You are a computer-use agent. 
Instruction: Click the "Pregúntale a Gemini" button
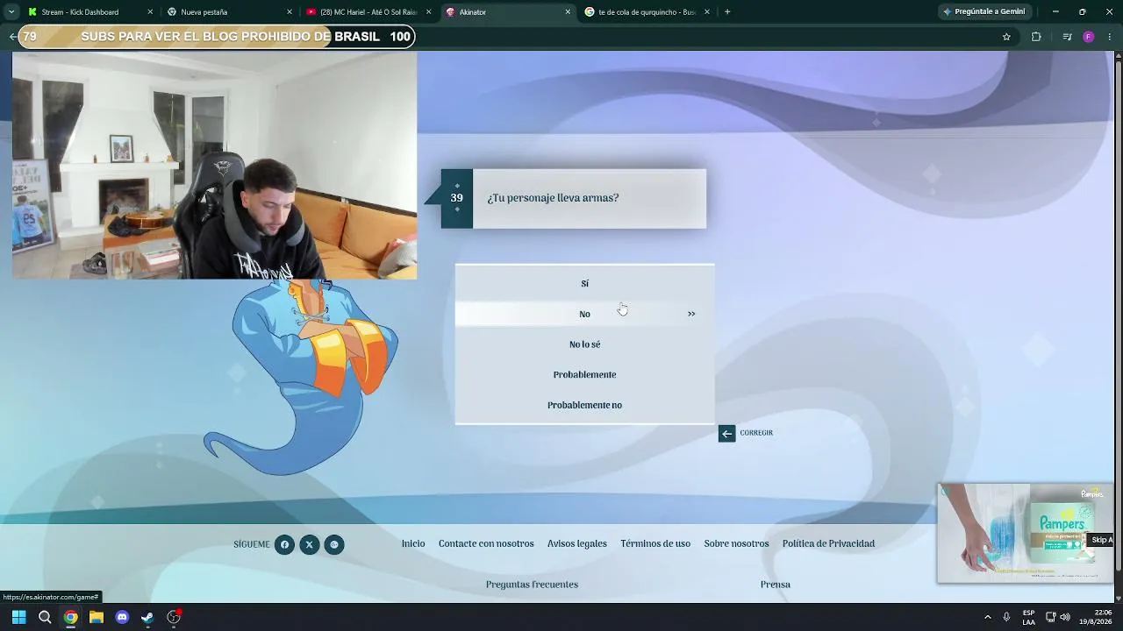[x=984, y=12]
